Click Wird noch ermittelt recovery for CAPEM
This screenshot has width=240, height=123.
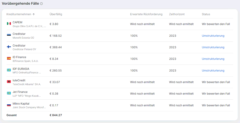[142, 24]
